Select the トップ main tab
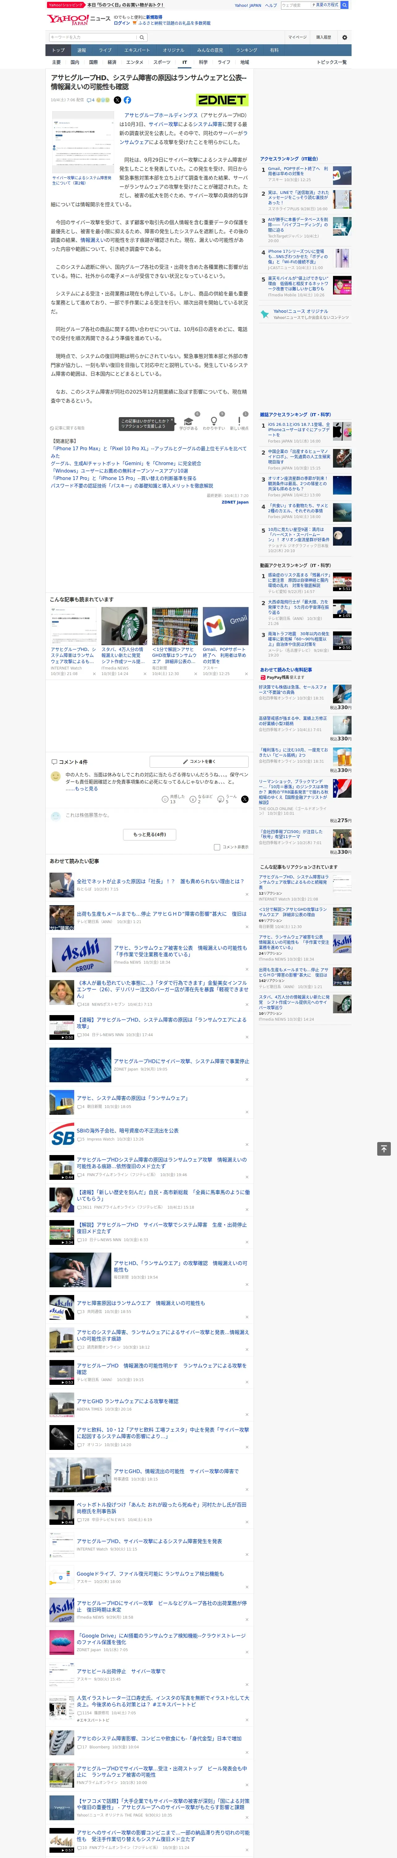Screen dimensions: 397x1858 (58, 50)
